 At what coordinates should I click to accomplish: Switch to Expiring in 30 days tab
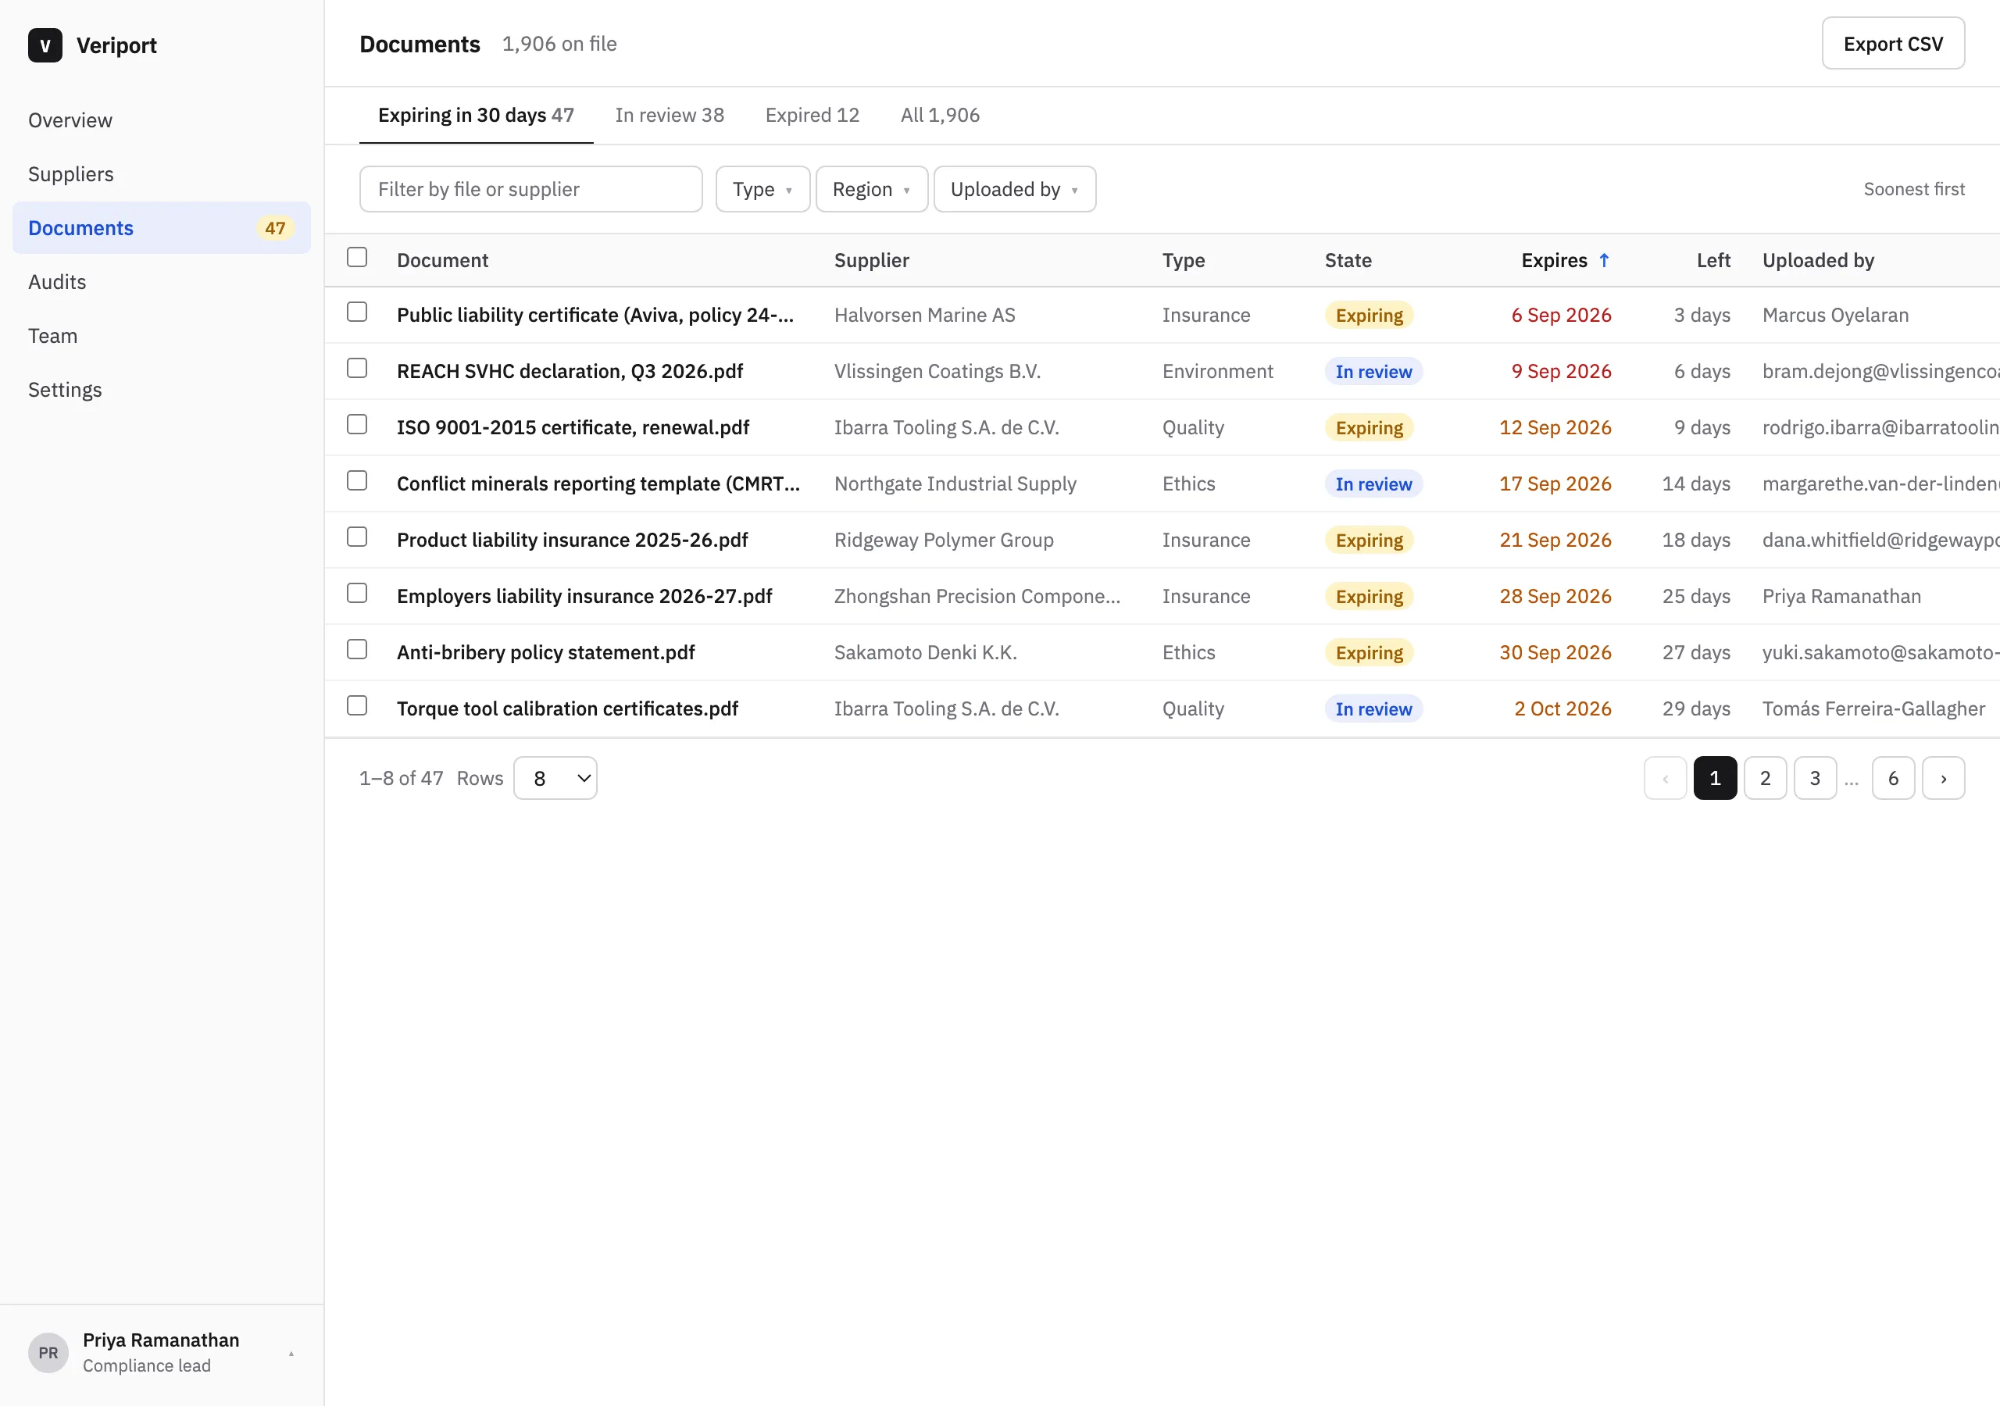coord(476,115)
